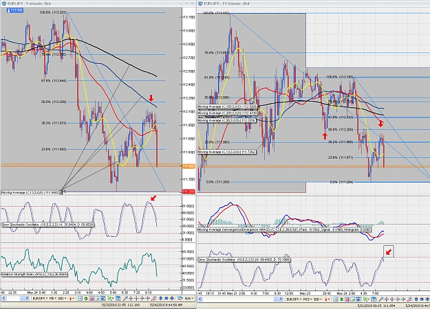The image size is (430, 309).
Task: Click the green candlestick icon in 5-minute chart toolbar
Action: pyautogui.click(x=86, y=298)
